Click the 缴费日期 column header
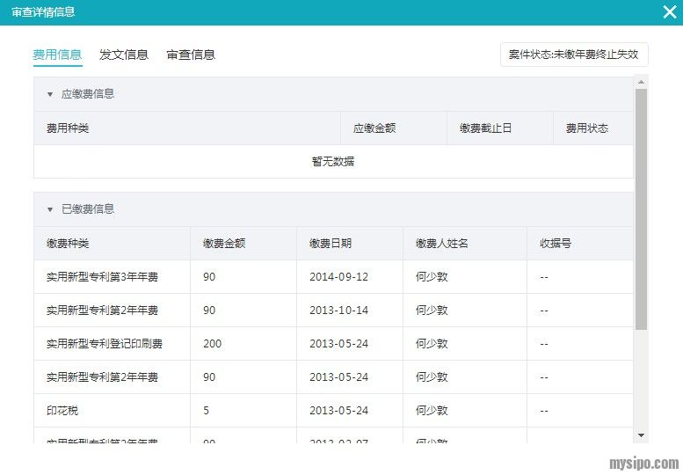Viewport: 683px width, 475px height. click(x=331, y=244)
